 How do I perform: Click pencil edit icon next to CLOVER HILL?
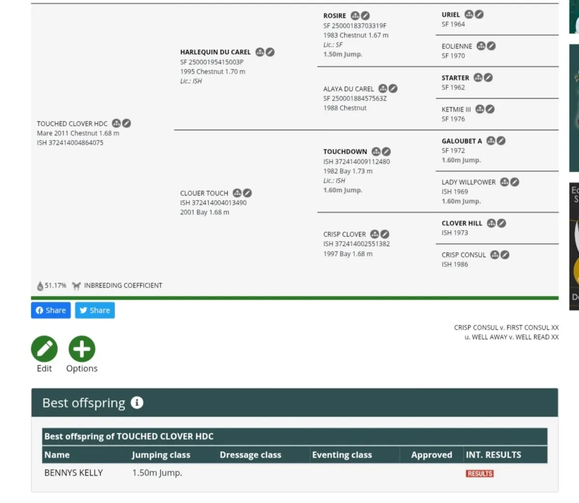[x=502, y=224]
